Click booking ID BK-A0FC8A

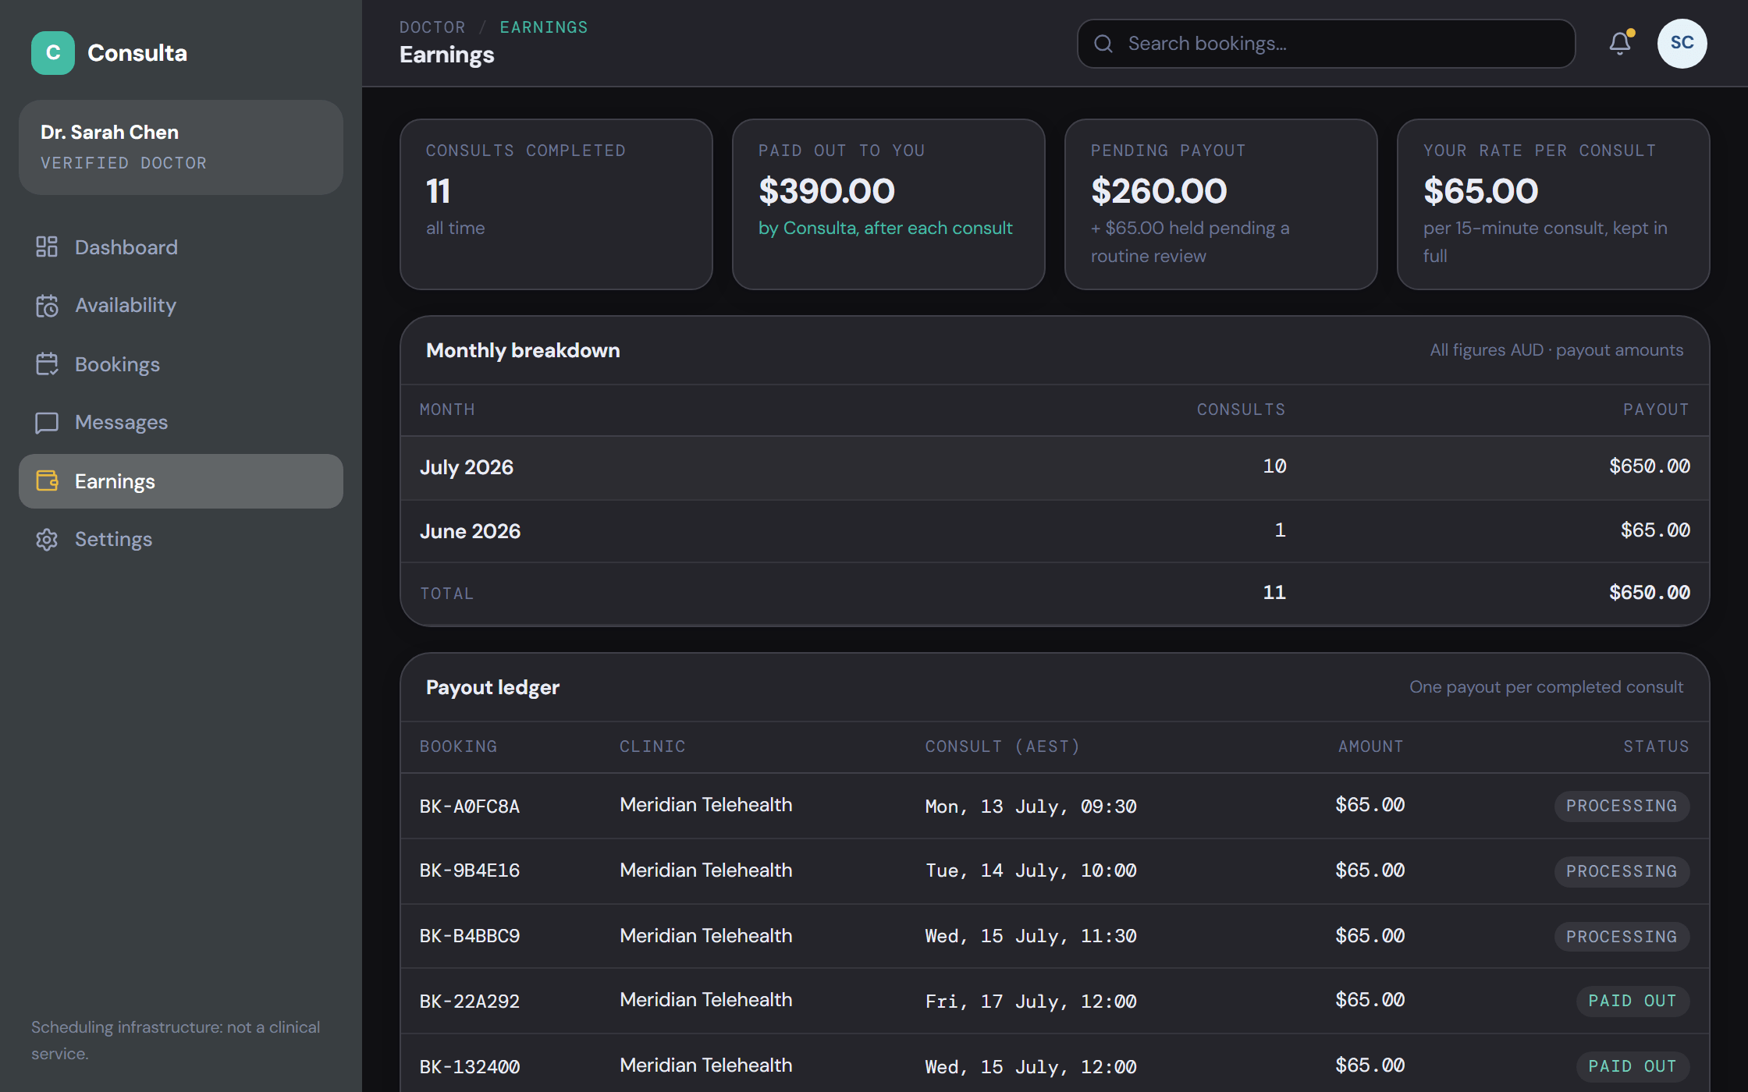(x=470, y=807)
